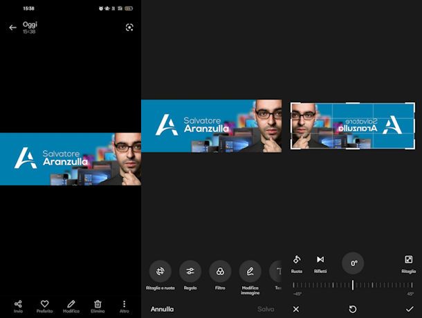Open the Modifica immagine tool
The height and width of the screenshot is (318, 422).
[250, 278]
